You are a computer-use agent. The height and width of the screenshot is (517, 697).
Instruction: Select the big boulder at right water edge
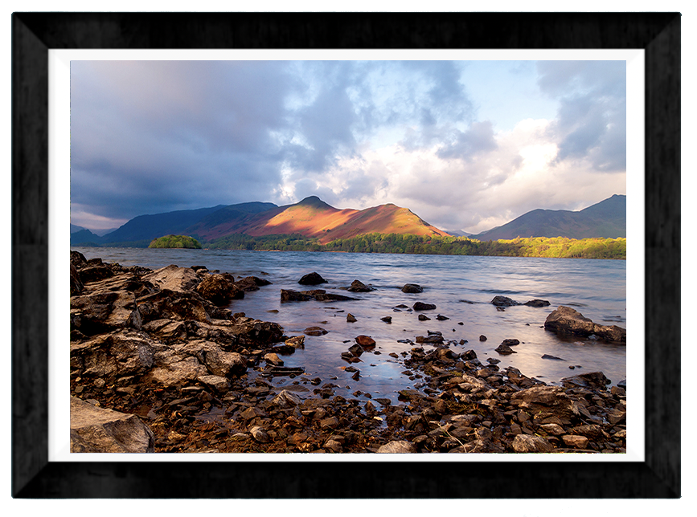click(x=576, y=323)
